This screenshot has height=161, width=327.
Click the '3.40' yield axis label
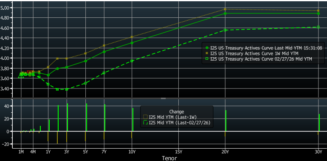pos(4,89)
